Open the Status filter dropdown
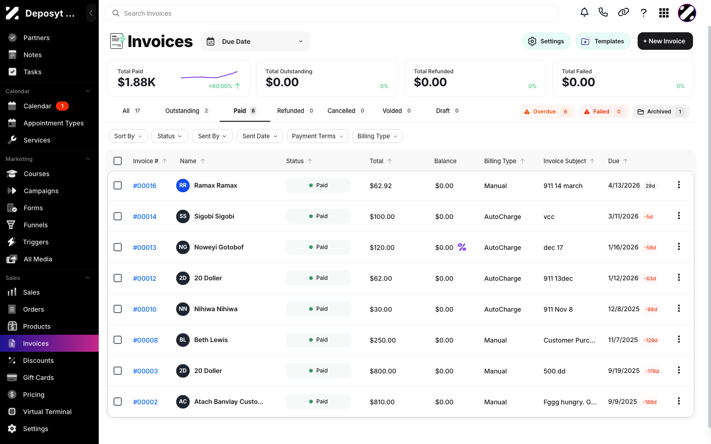The image size is (711, 444). 170,136
